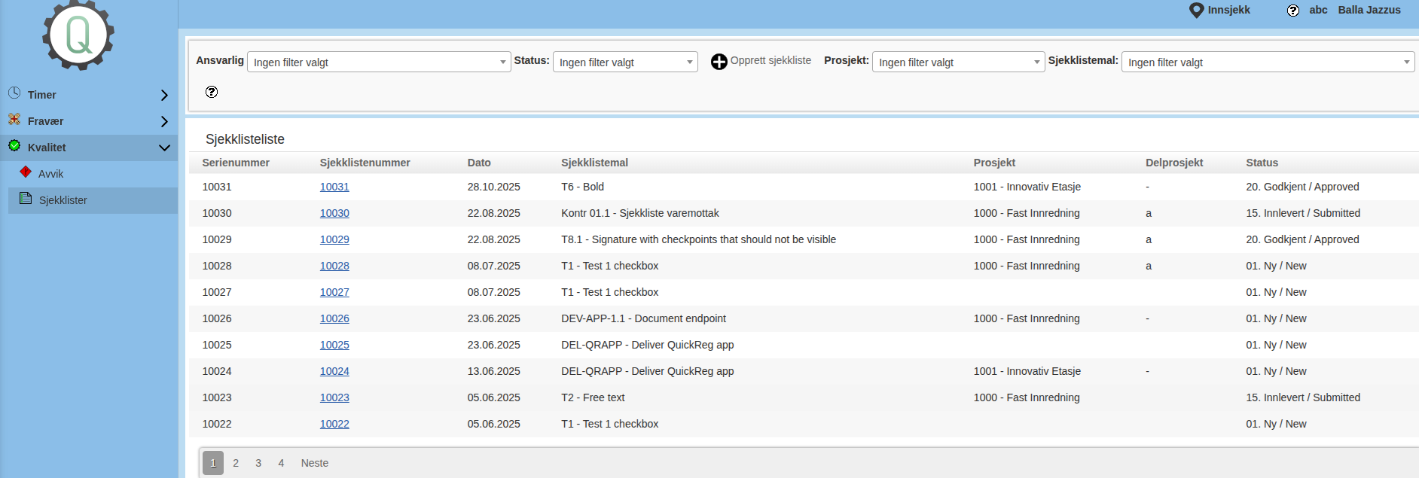Open the Prosjekt filter dropdown
Viewport: 1419px width, 478px height.
pyautogui.click(x=957, y=62)
